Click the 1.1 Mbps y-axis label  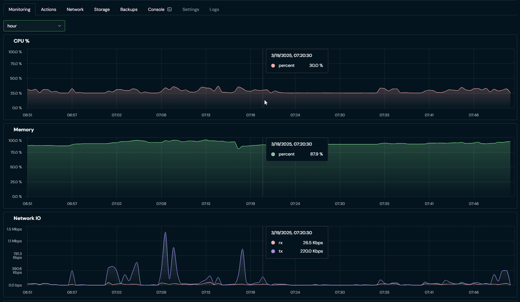click(x=15, y=241)
